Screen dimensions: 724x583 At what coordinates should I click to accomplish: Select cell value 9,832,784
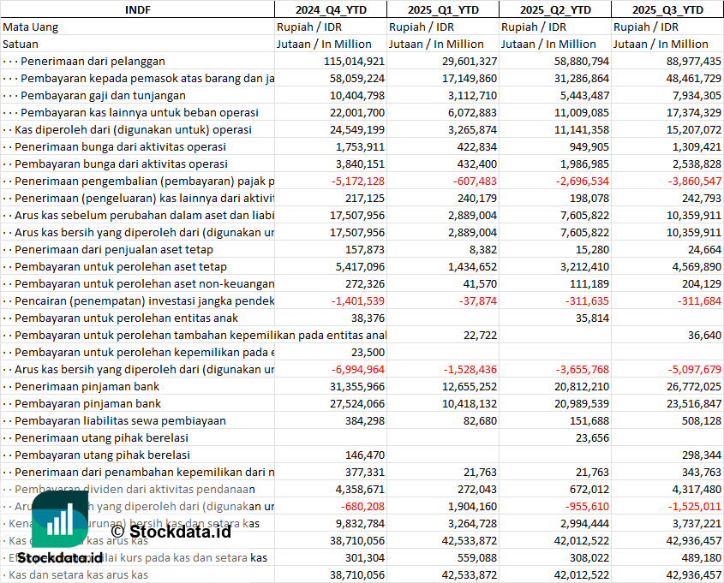[360, 522]
